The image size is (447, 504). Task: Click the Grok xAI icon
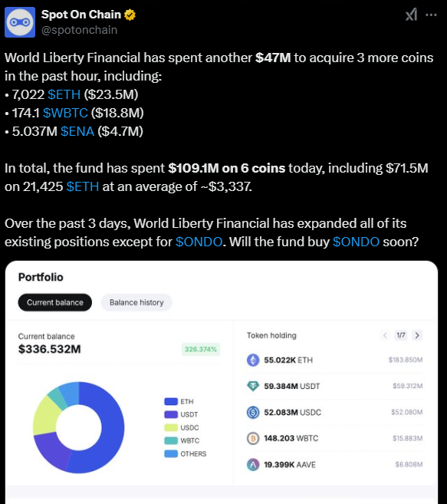411,15
